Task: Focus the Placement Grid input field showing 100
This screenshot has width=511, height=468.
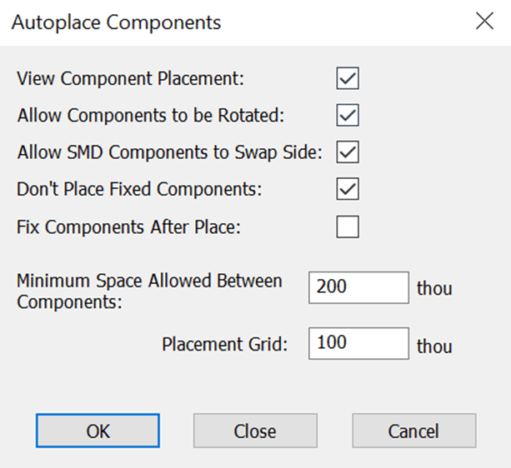Action: (358, 344)
